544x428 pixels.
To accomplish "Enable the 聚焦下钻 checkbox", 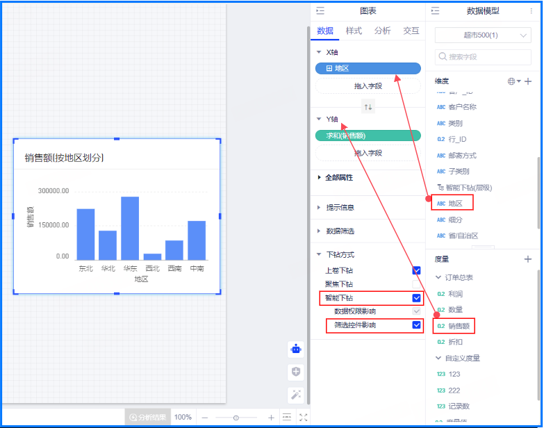I will (416, 284).
